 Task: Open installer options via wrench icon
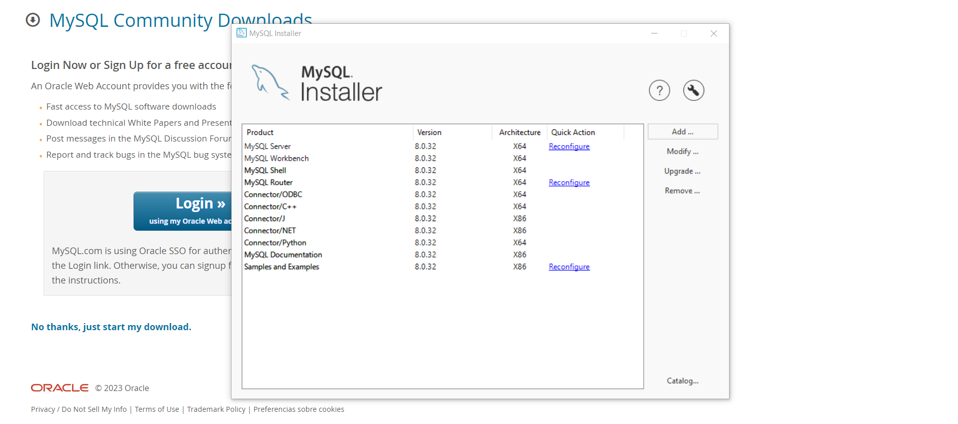693,91
